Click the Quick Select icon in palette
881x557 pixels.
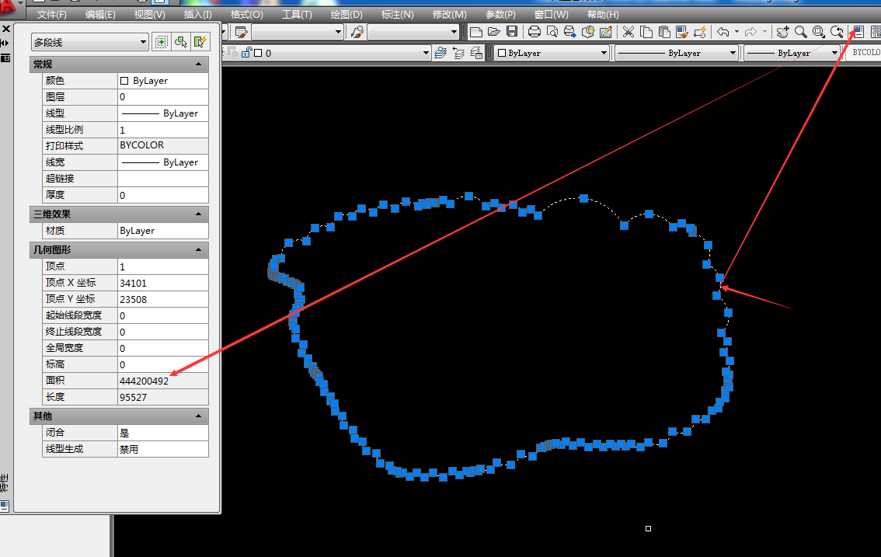(x=200, y=42)
